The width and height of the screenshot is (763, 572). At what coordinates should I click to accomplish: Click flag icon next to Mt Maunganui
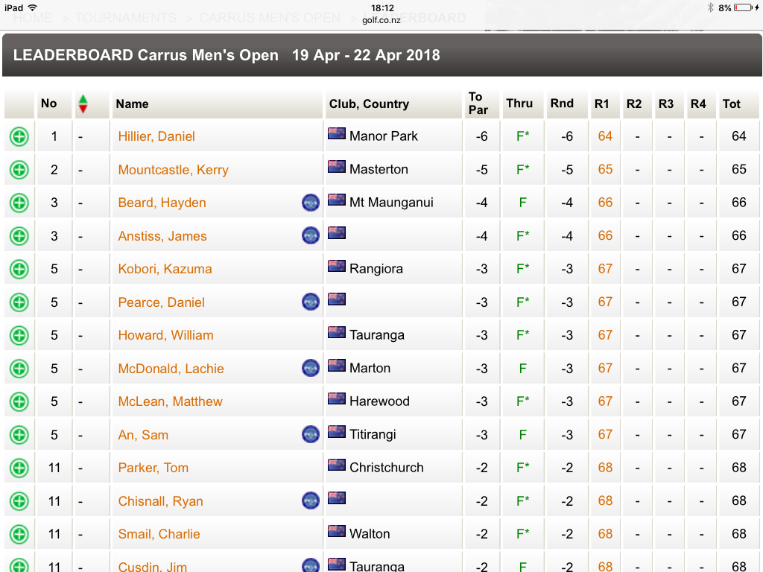point(337,200)
